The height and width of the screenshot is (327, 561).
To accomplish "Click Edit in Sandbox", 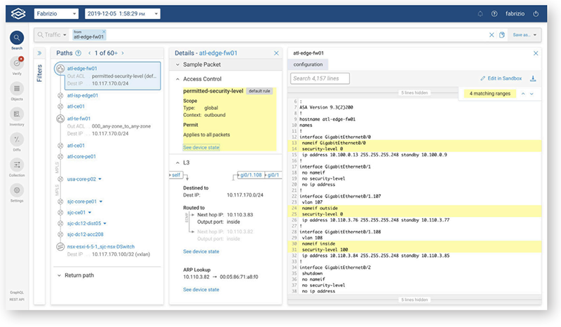I will [501, 78].
